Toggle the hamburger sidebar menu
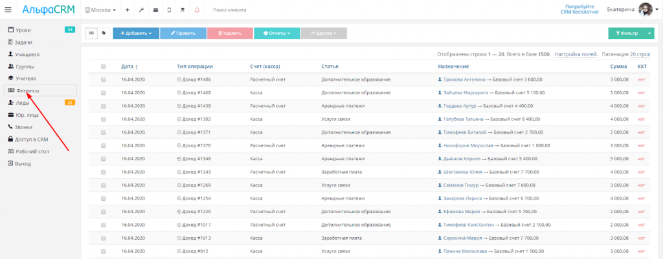The image size is (663, 259). [8, 10]
